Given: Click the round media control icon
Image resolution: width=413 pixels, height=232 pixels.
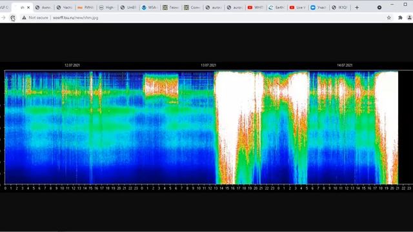Looking at the screenshot, I should [x=379, y=8].
